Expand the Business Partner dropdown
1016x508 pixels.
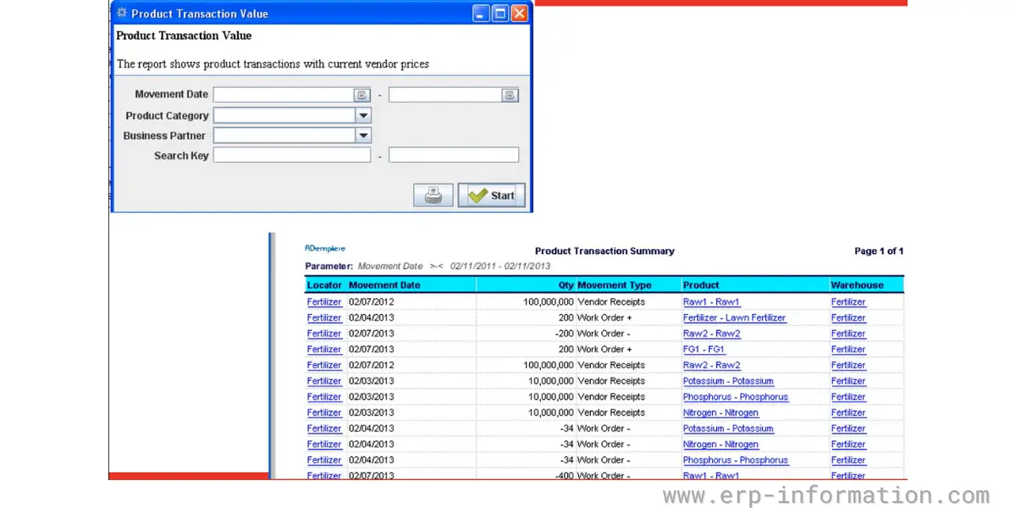coord(363,135)
